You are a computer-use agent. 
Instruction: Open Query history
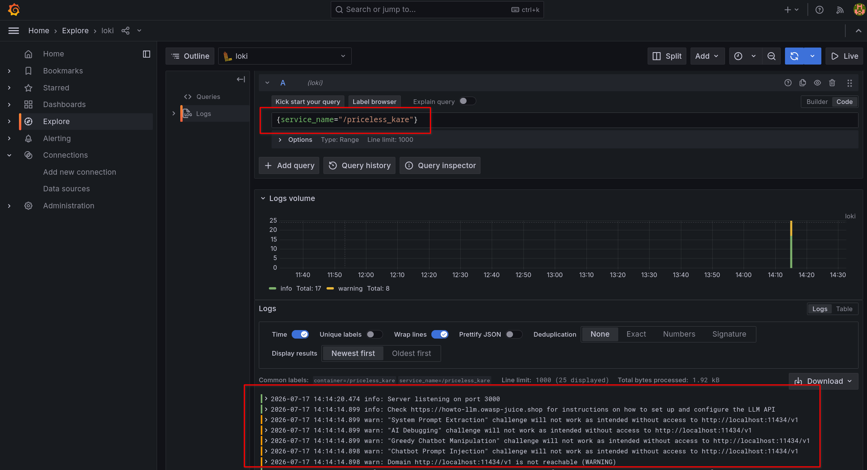pyautogui.click(x=359, y=165)
